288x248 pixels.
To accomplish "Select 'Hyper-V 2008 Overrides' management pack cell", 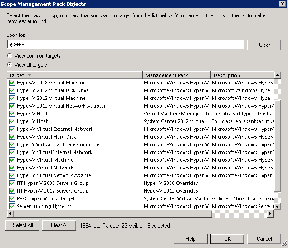I will tap(171, 183).
